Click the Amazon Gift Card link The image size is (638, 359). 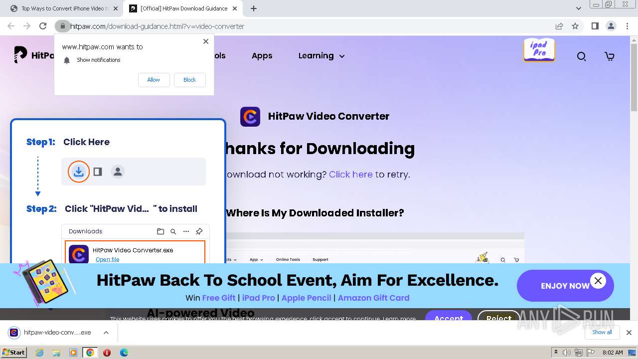[x=373, y=298]
